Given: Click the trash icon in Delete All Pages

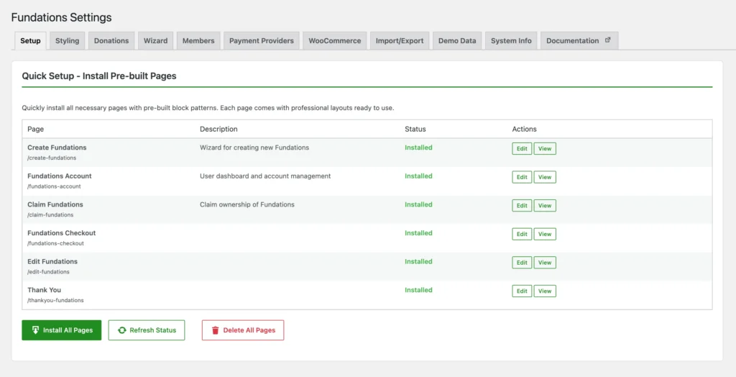Looking at the screenshot, I should coord(216,330).
